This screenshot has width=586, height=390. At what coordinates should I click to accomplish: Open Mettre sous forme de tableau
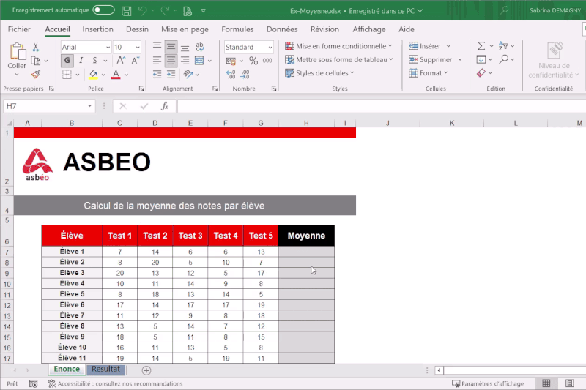(x=339, y=59)
